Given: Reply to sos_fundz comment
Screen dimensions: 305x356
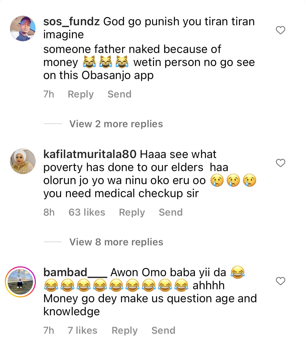Looking at the screenshot, I should pyautogui.click(x=81, y=94).
